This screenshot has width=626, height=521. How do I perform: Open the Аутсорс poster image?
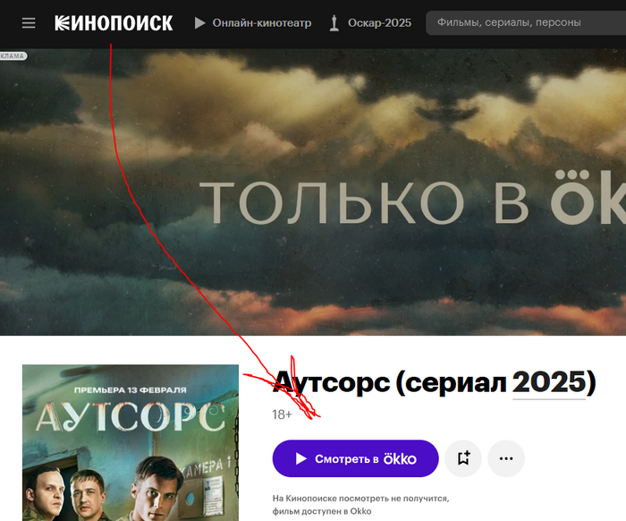(131, 443)
